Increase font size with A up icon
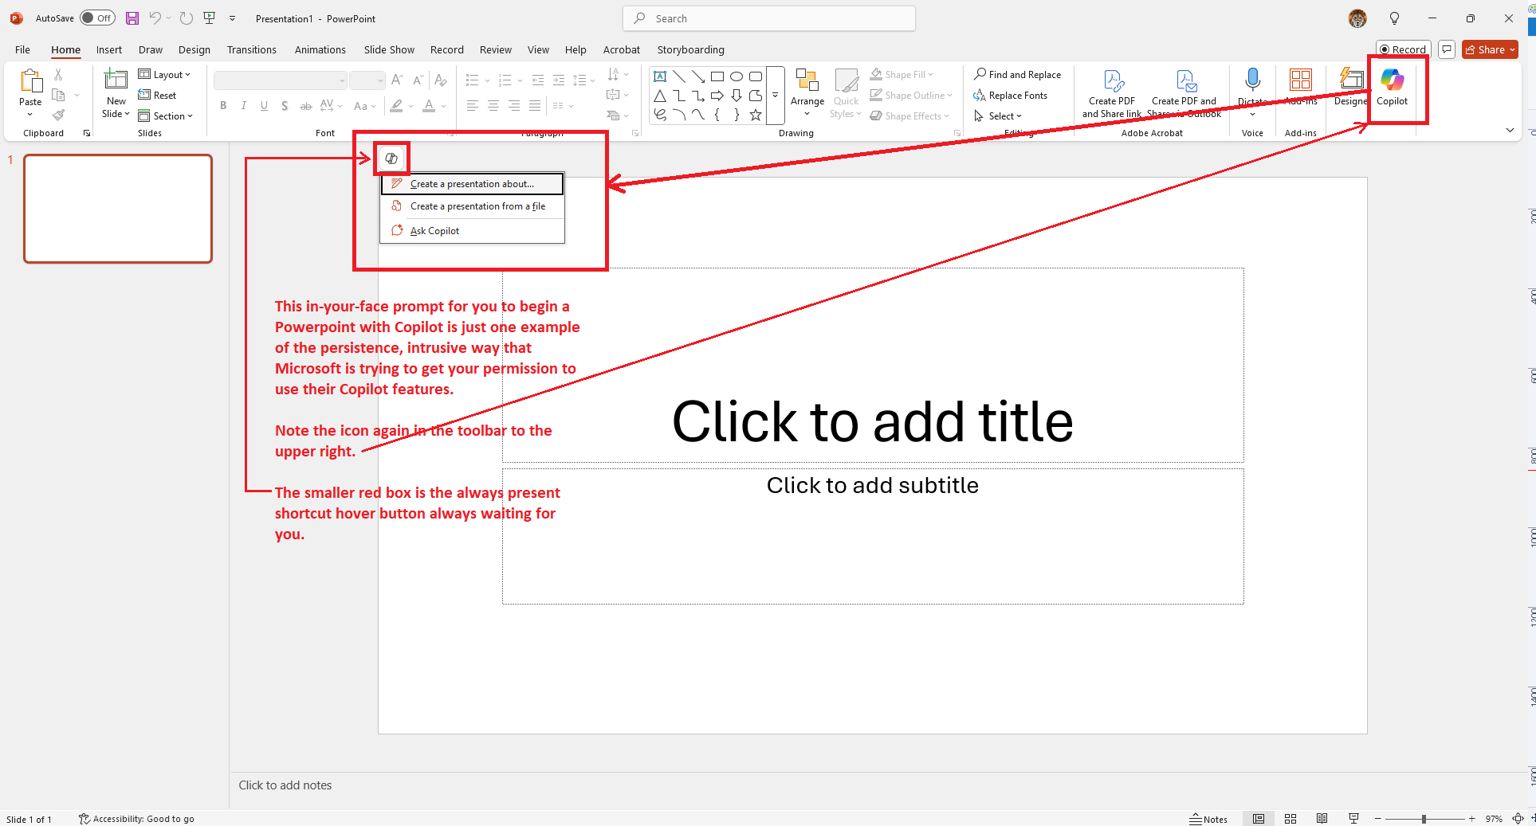This screenshot has height=826, width=1536. coord(397,80)
